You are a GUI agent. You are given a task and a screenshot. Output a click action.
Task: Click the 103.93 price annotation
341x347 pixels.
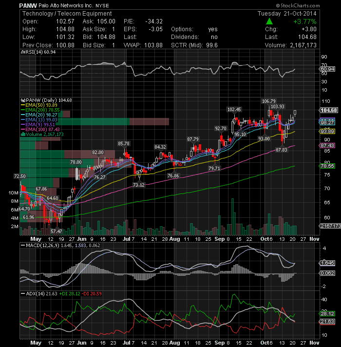point(278,106)
